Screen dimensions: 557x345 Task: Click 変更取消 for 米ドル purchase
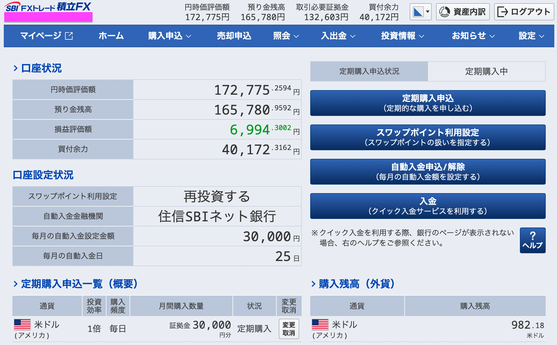click(289, 329)
